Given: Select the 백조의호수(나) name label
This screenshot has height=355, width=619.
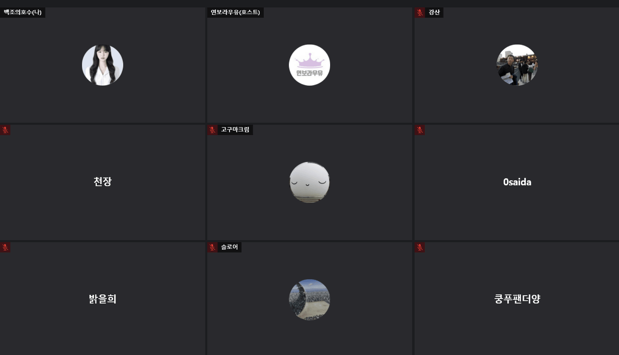Looking at the screenshot, I should (x=23, y=12).
